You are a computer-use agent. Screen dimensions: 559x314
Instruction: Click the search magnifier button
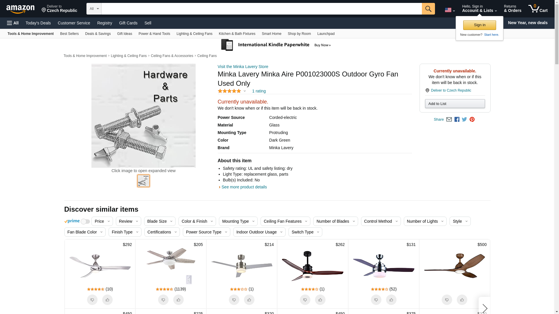coord(428,9)
